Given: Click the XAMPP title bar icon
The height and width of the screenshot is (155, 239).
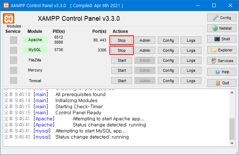Looking at the screenshot, I should pyautogui.click(x=6, y=5).
